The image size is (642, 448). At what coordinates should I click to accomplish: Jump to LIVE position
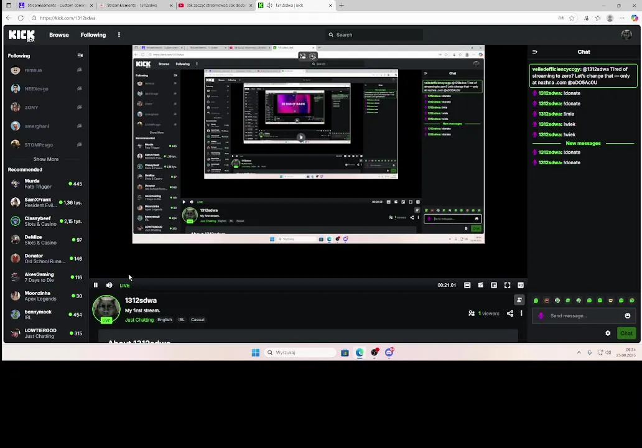pos(125,286)
